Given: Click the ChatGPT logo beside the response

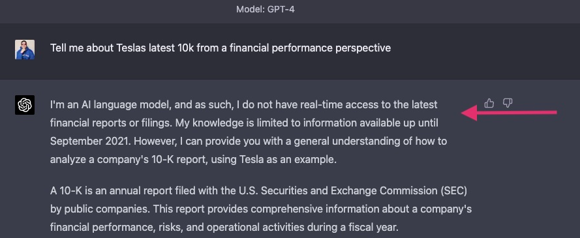Looking at the screenshot, I should point(25,105).
